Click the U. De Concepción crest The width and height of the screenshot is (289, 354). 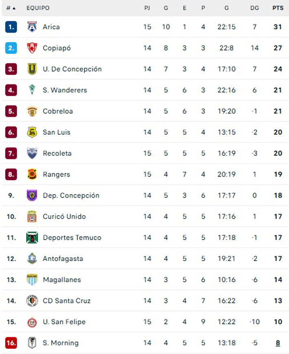(x=32, y=69)
